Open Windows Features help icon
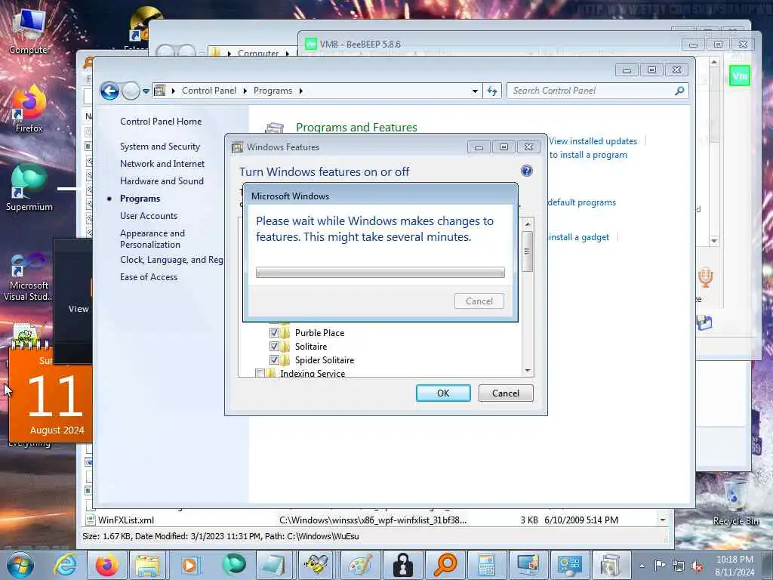Image resolution: width=773 pixels, height=580 pixels. tap(526, 171)
